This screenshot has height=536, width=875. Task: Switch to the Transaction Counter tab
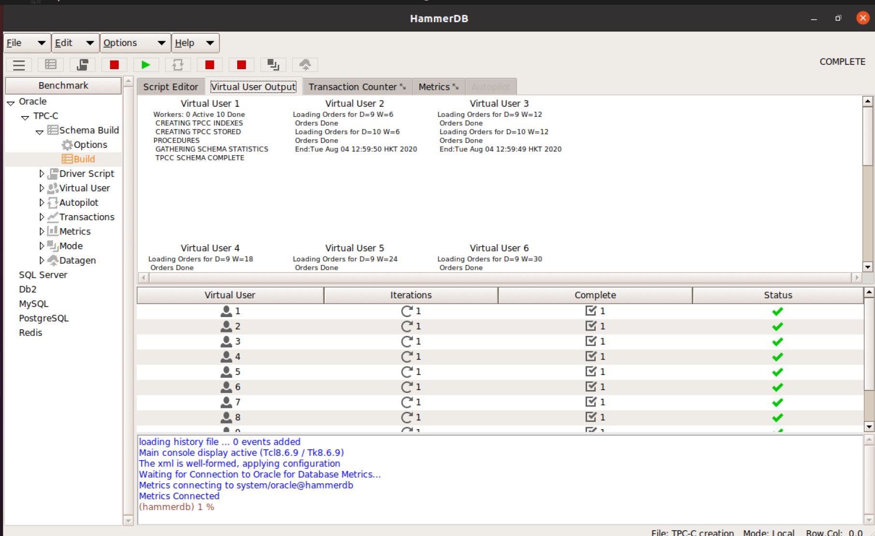[x=357, y=87]
